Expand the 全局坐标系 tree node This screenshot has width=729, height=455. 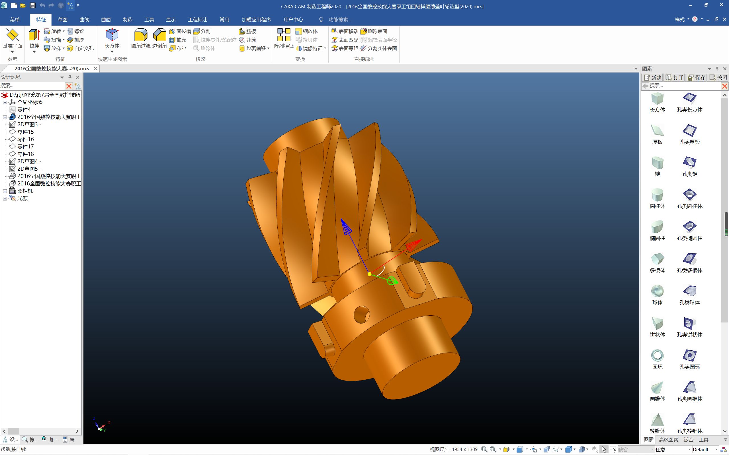[5, 102]
